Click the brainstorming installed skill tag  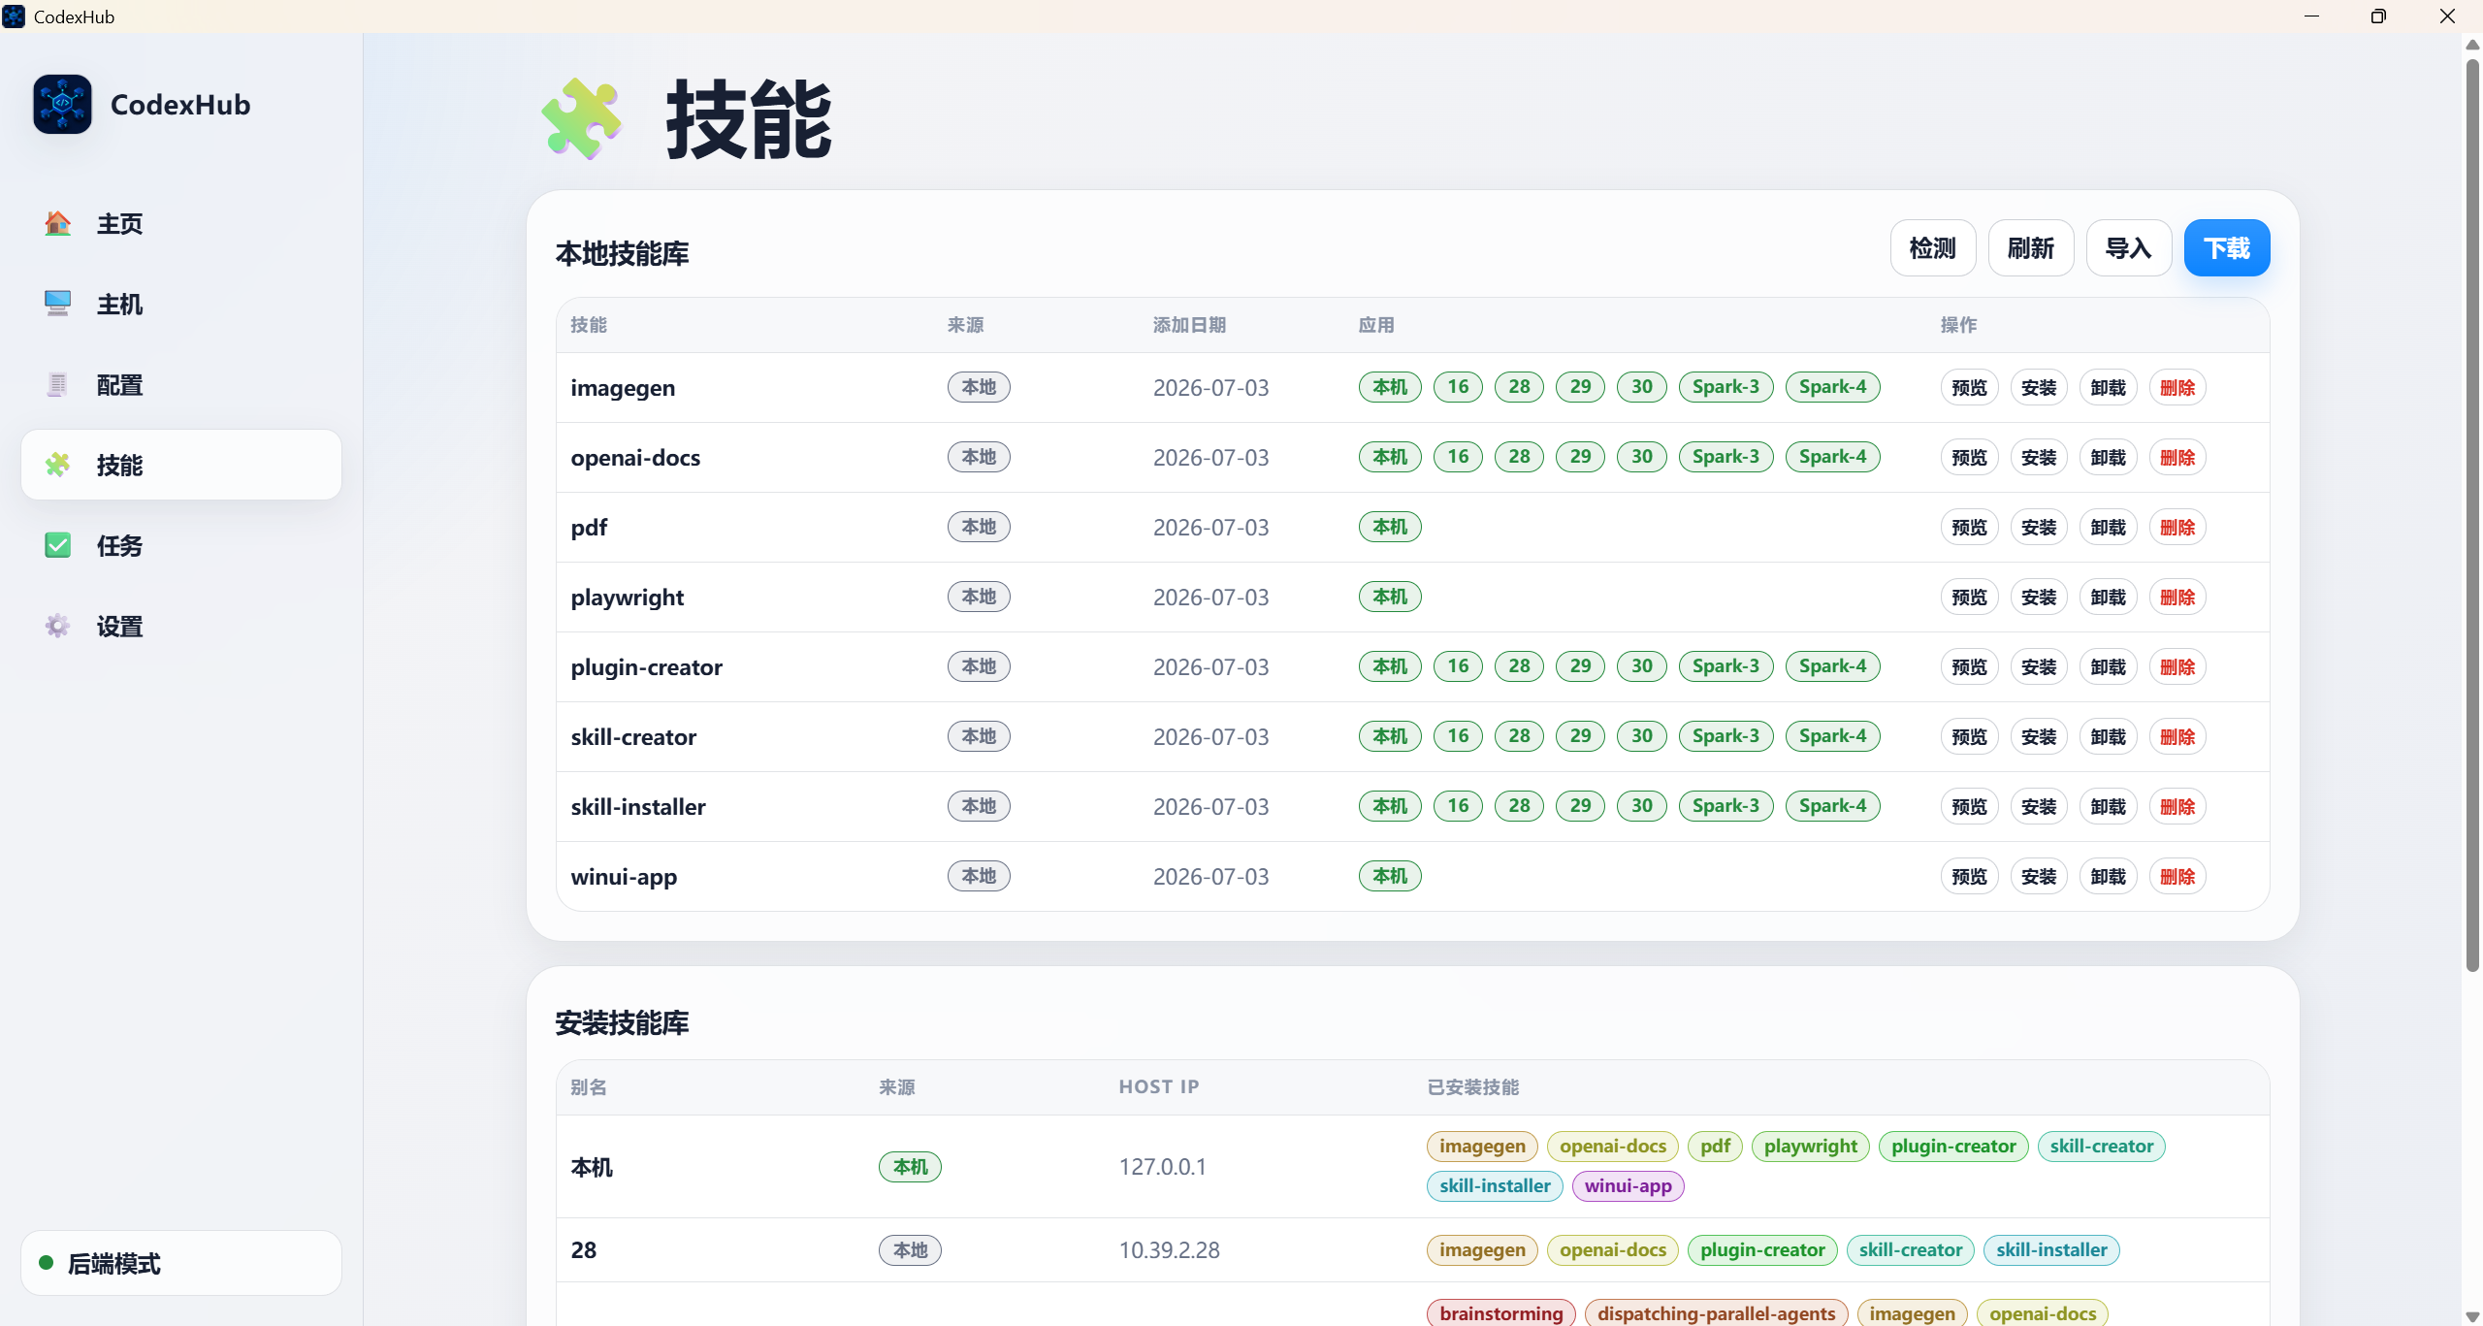[1501, 1313]
